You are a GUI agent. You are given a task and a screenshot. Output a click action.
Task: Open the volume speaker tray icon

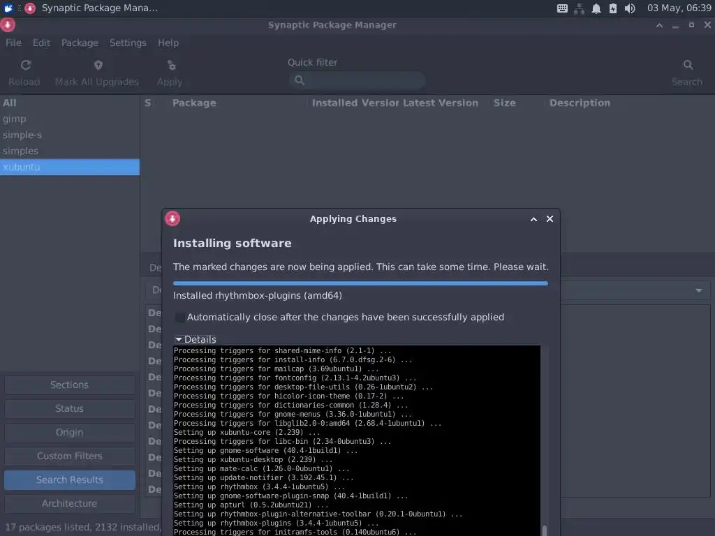pos(630,8)
